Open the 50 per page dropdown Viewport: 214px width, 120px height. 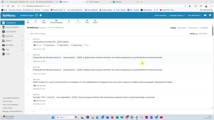182,28
